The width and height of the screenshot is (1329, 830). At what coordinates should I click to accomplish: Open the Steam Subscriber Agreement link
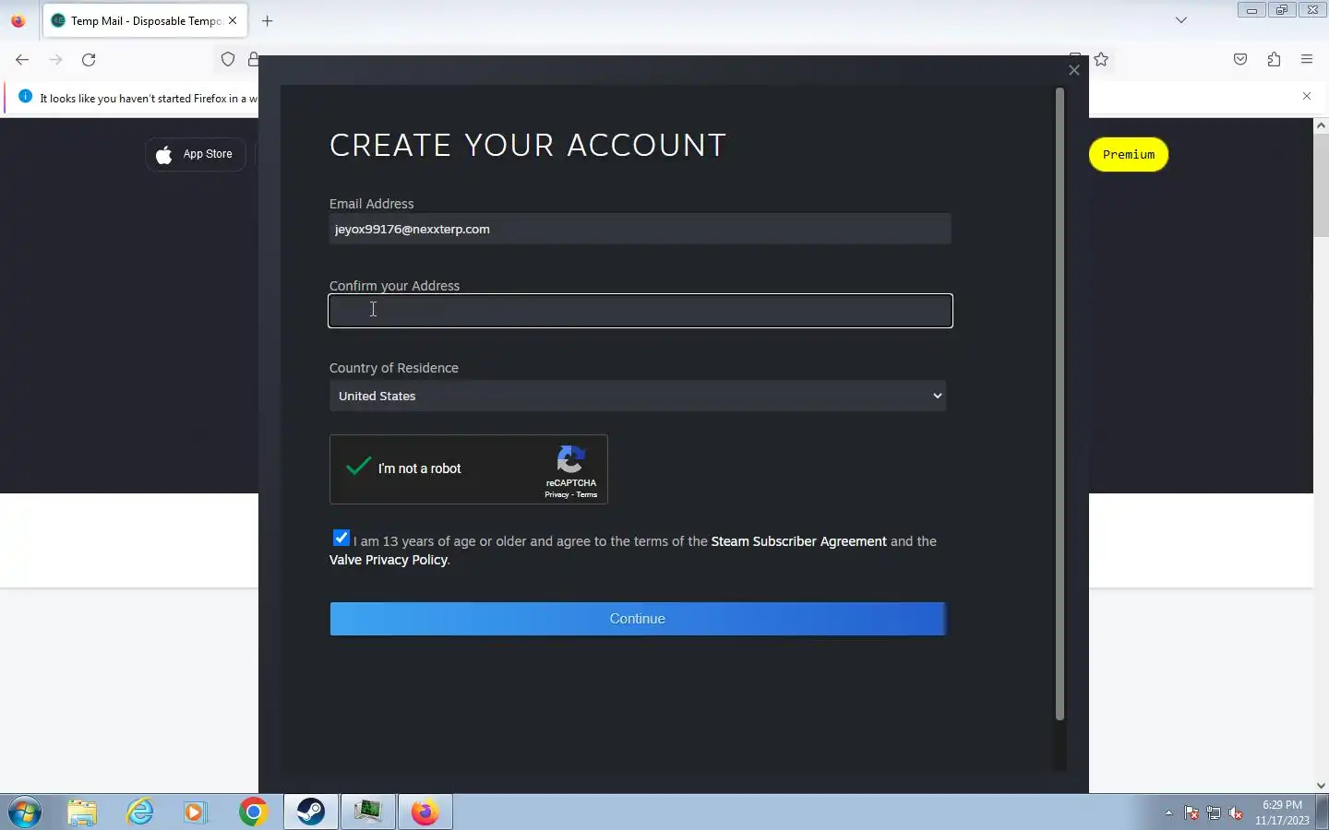click(798, 541)
